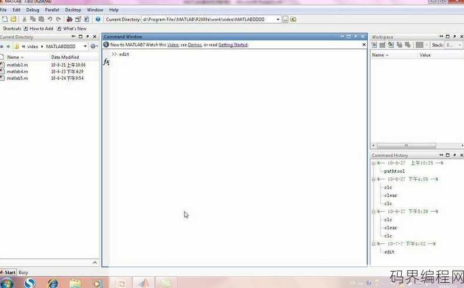Collapse the 10-6-27 上午10:25 history group
This screenshot has height=288, width=464.
[374, 163]
